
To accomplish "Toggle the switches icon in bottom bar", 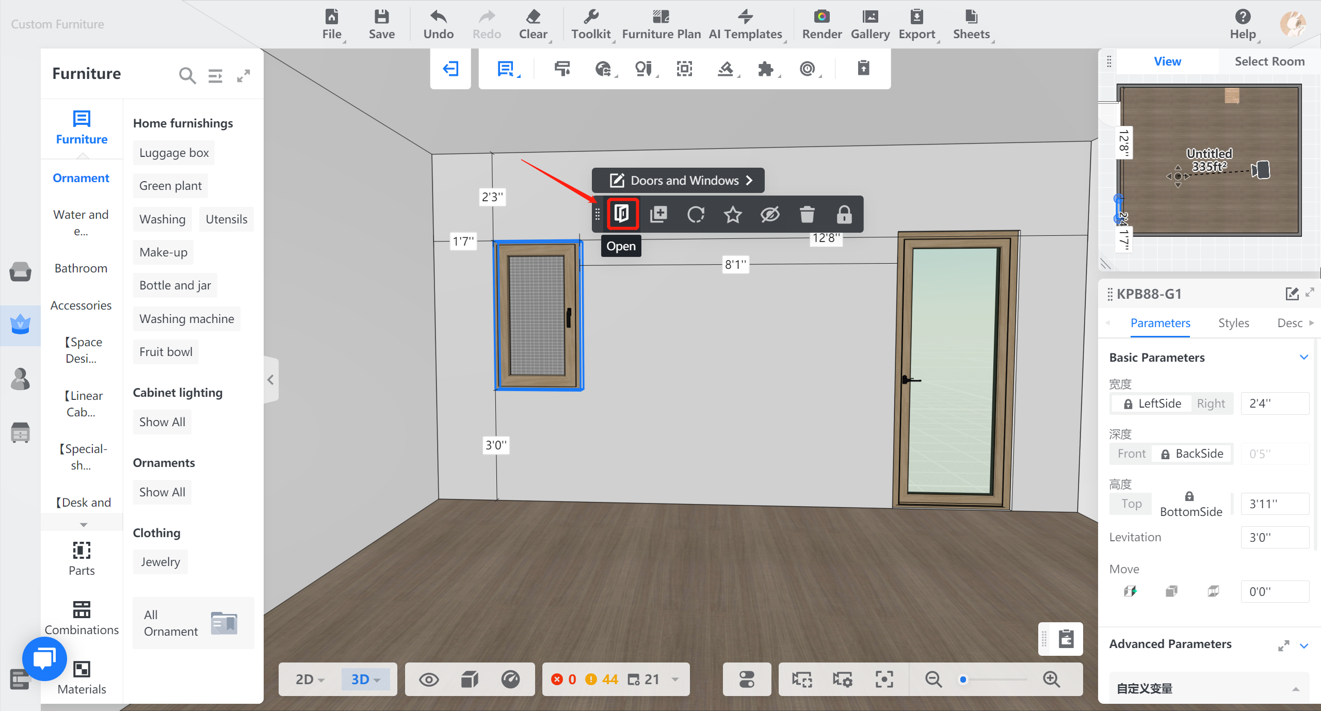I will click(747, 680).
